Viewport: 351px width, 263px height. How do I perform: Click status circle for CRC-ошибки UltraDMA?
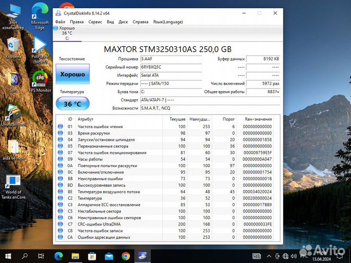(x=60, y=224)
